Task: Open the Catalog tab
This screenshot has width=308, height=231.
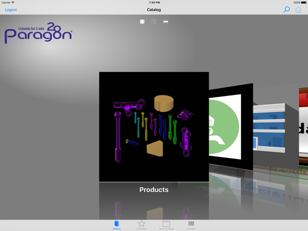Action: click(117, 225)
